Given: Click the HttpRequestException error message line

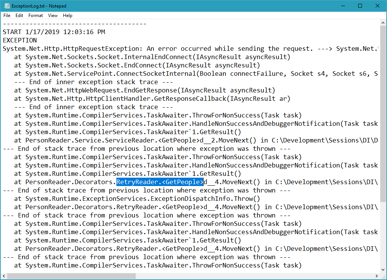Looking at the screenshot, I should point(152,48).
